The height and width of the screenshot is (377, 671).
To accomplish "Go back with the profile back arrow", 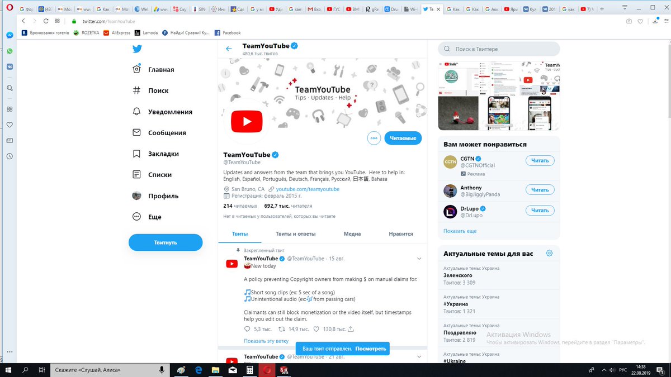I will (229, 49).
